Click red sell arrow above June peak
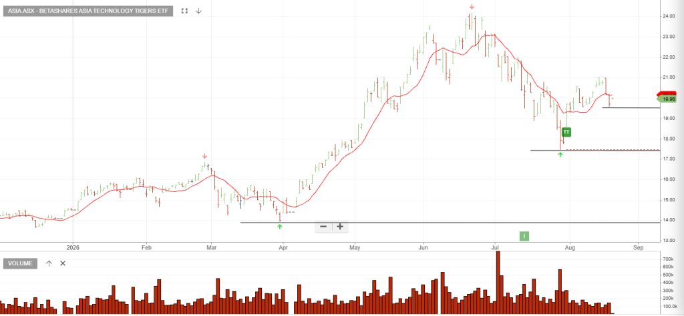 click(x=472, y=7)
